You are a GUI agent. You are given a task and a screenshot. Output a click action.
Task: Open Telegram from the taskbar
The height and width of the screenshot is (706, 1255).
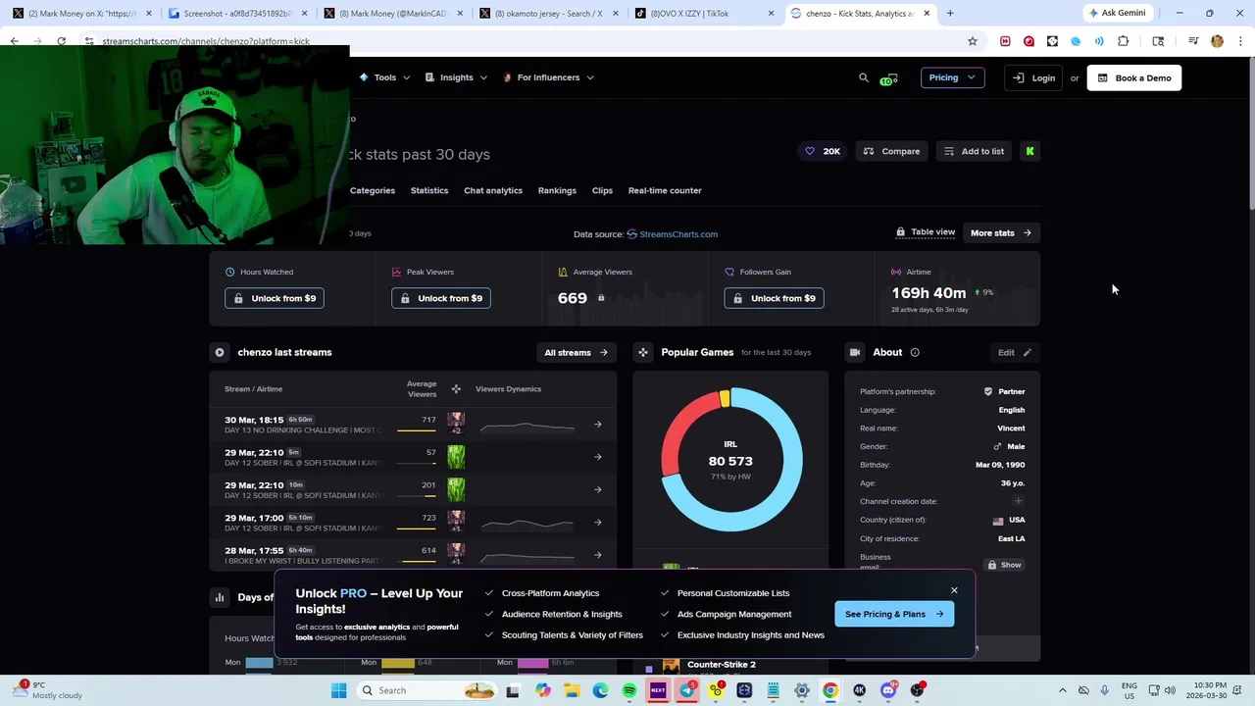click(x=687, y=690)
